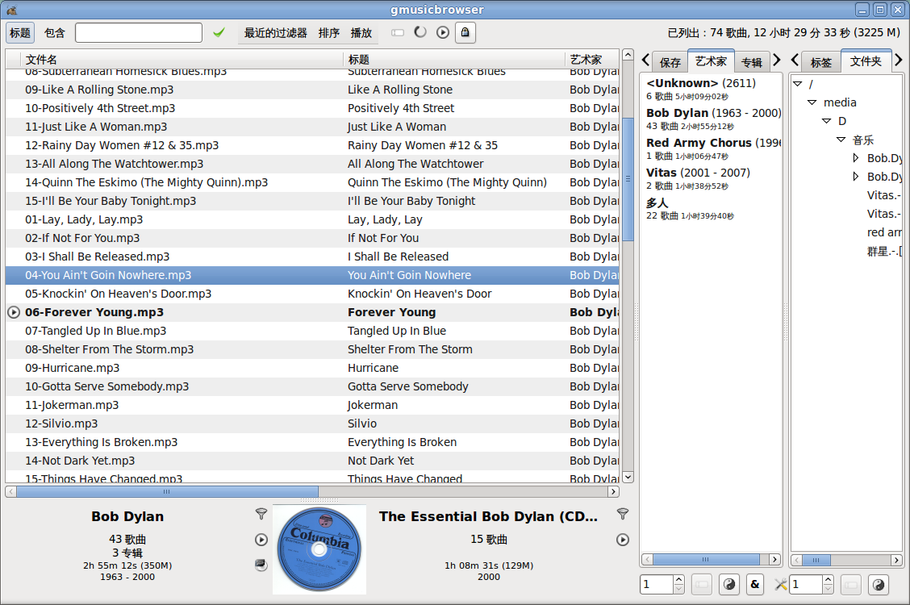Click the wrench and screwdriver settings icon

click(781, 584)
